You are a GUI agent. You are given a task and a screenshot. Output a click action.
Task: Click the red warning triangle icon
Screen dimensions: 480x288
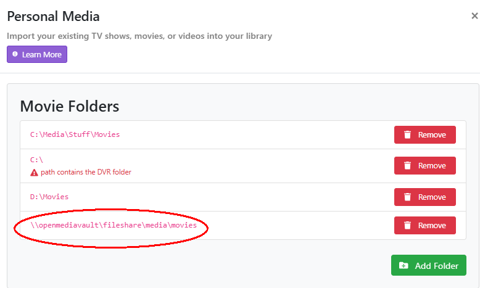coord(35,172)
